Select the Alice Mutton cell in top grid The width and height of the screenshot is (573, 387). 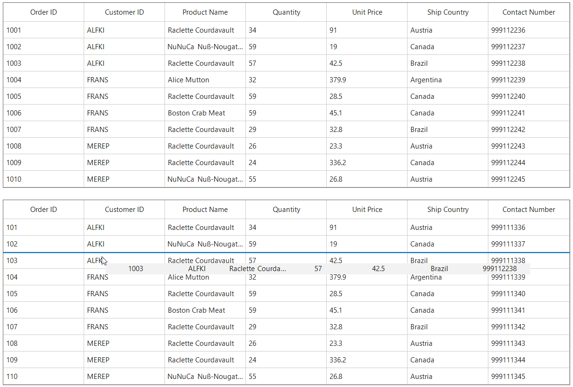[x=188, y=79]
